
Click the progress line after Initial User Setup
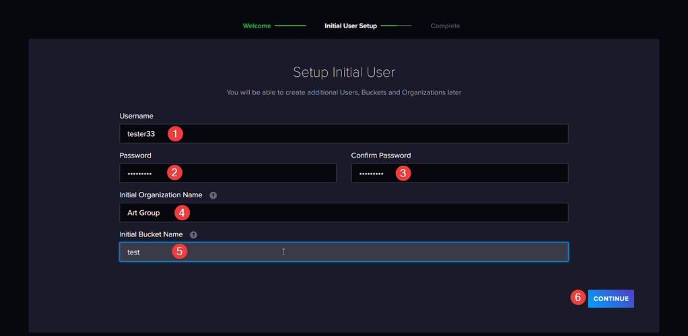pos(396,26)
